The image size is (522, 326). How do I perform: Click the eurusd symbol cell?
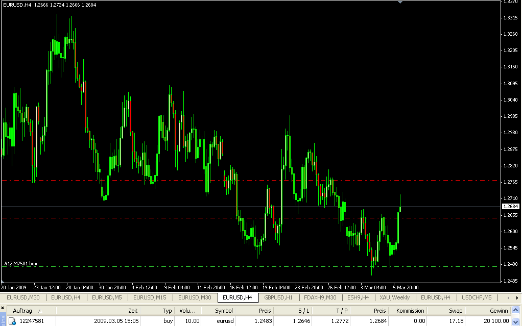pos(225,321)
